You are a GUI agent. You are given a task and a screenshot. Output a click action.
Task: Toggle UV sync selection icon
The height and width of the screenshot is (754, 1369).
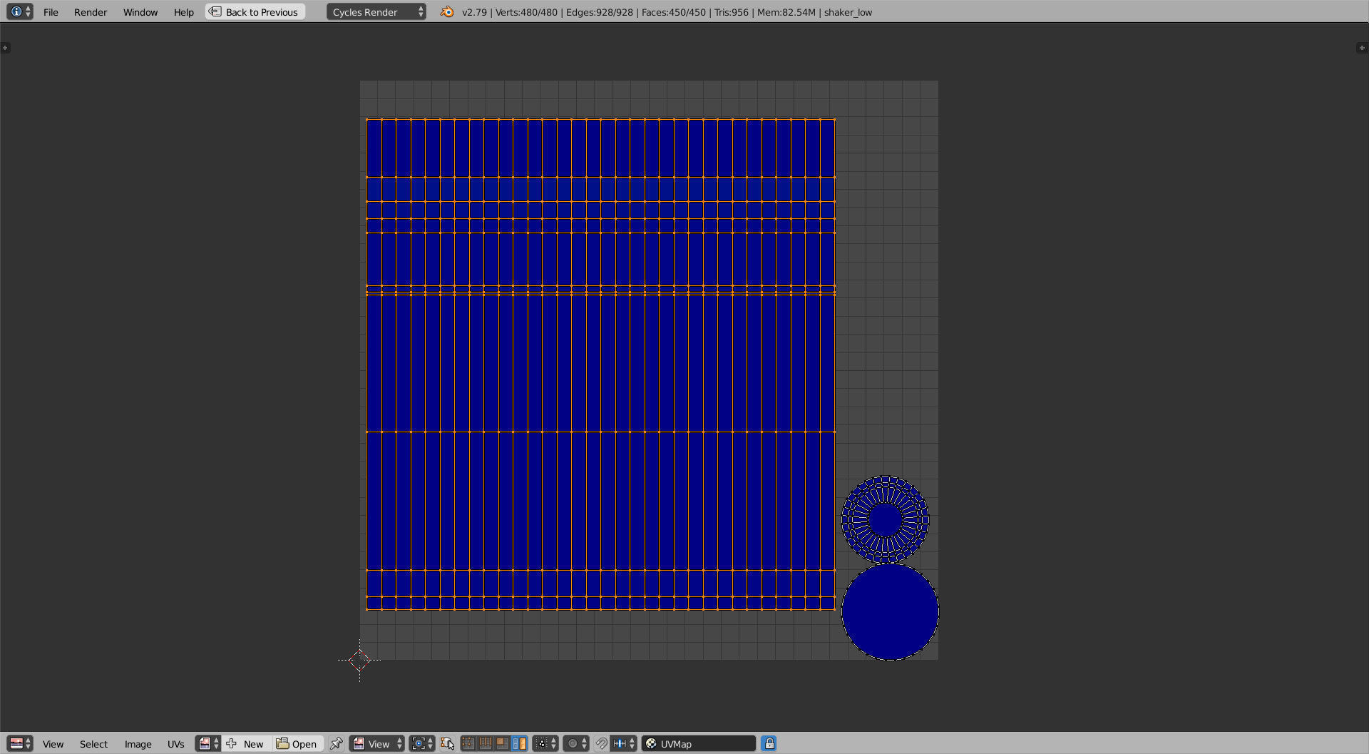click(447, 743)
